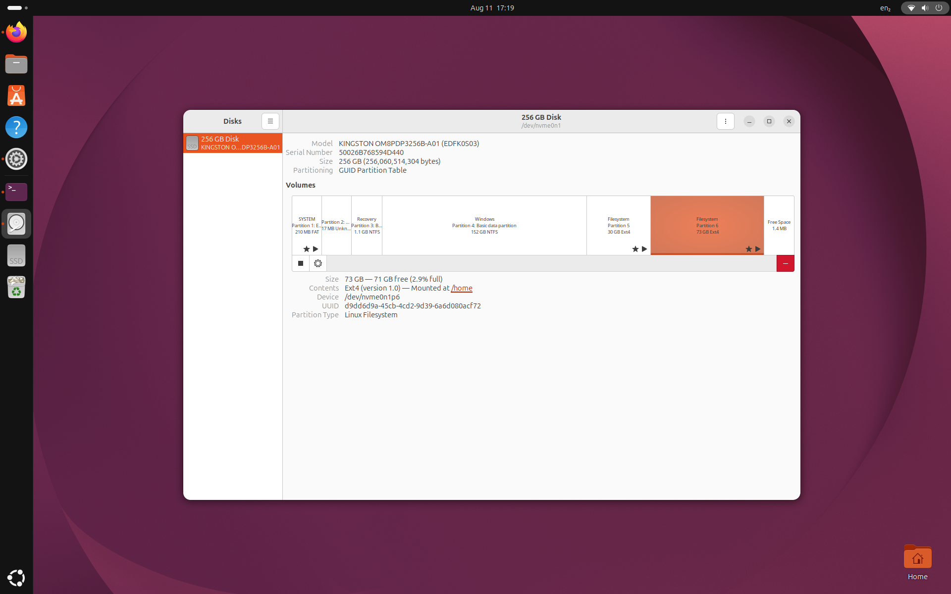The image size is (951, 594).
Task: Show applications with Ubuntu logo button
Action: (16, 578)
